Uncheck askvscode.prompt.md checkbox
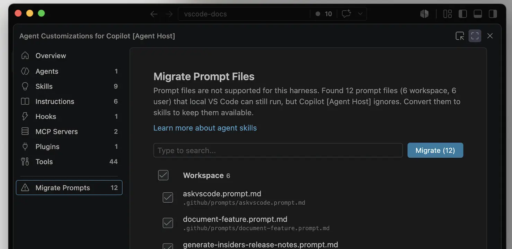The width and height of the screenshot is (512, 249). [168, 197]
